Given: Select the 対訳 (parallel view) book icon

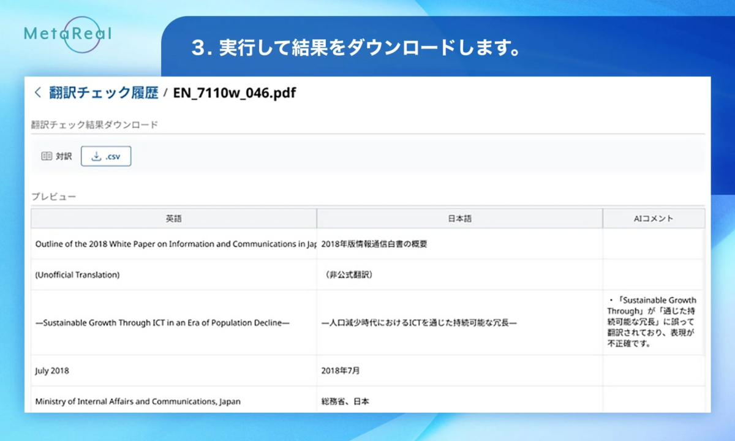Looking at the screenshot, I should point(48,156).
